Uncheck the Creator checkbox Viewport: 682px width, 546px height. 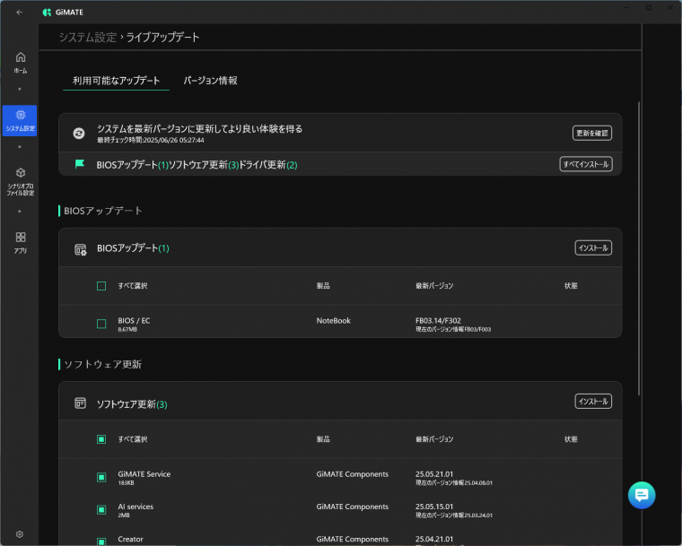pyautogui.click(x=101, y=542)
